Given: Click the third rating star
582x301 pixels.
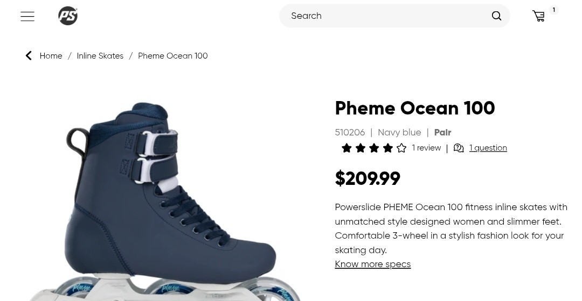Looking at the screenshot, I should click(374, 148).
